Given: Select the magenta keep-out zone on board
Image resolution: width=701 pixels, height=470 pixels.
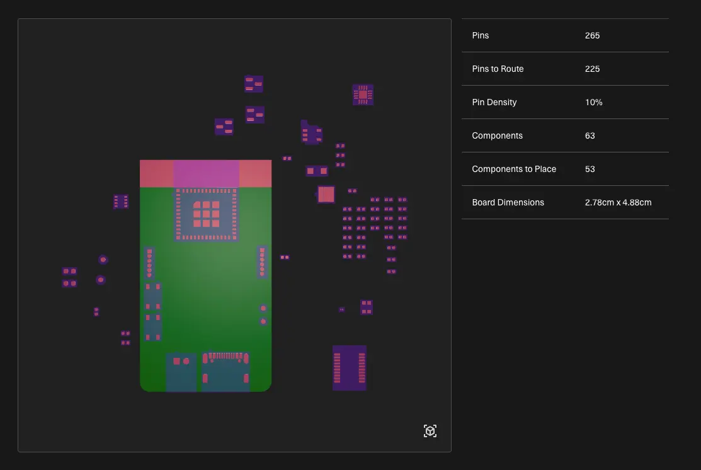Looking at the screenshot, I should pyautogui.click(x=206, y=173).
